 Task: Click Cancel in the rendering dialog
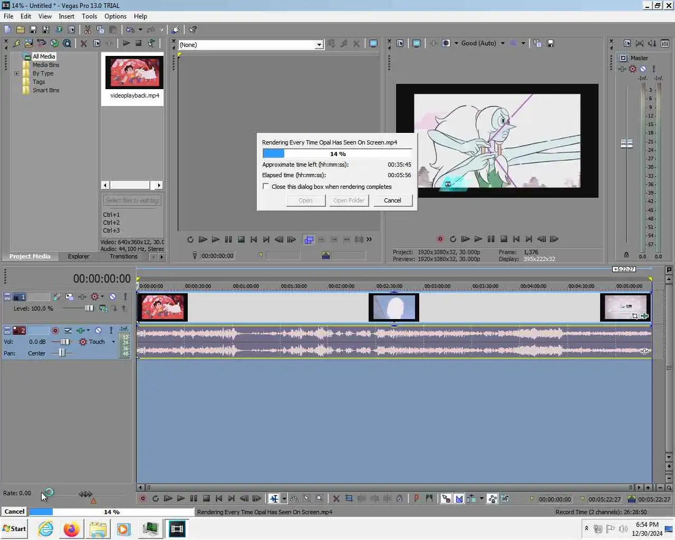[x=392, y=200]
